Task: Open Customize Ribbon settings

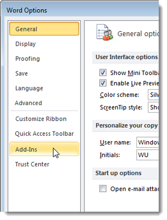Action: click(44, 119)
